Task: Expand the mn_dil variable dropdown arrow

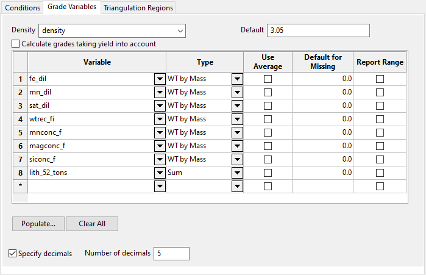Action: click(x=160, y=92)
